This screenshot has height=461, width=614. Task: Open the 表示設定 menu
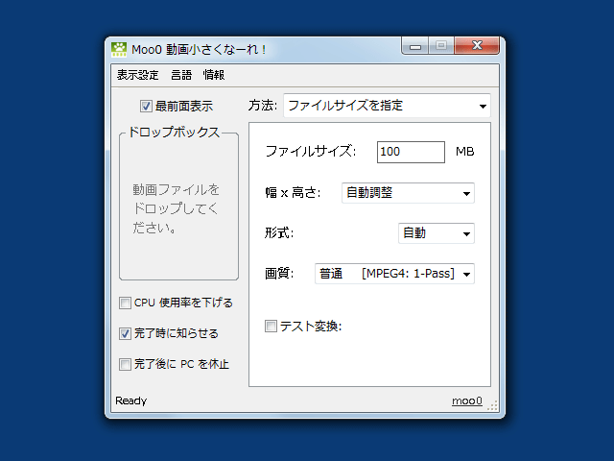[137, 75]
